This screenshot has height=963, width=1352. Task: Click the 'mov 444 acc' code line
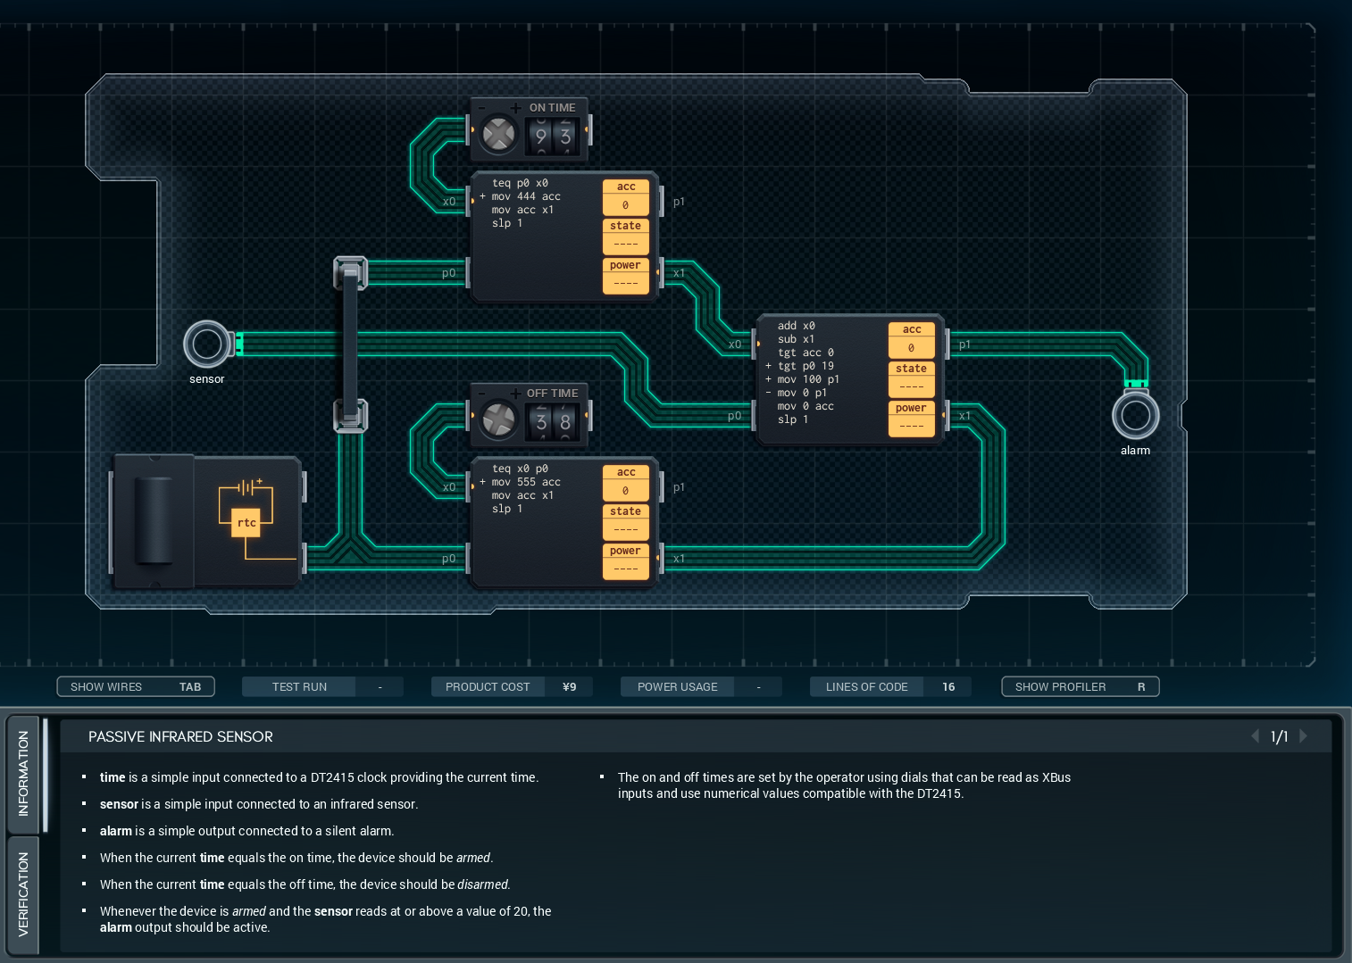tap(526, 196)
